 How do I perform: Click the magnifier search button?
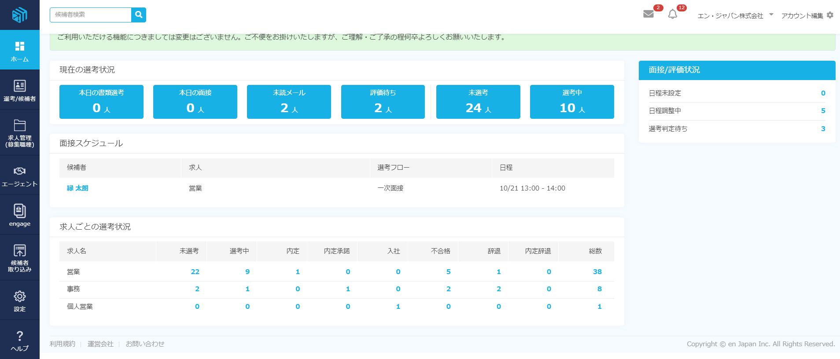click(x=139, y=15)
